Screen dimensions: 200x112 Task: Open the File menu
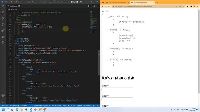click(7, 2)
